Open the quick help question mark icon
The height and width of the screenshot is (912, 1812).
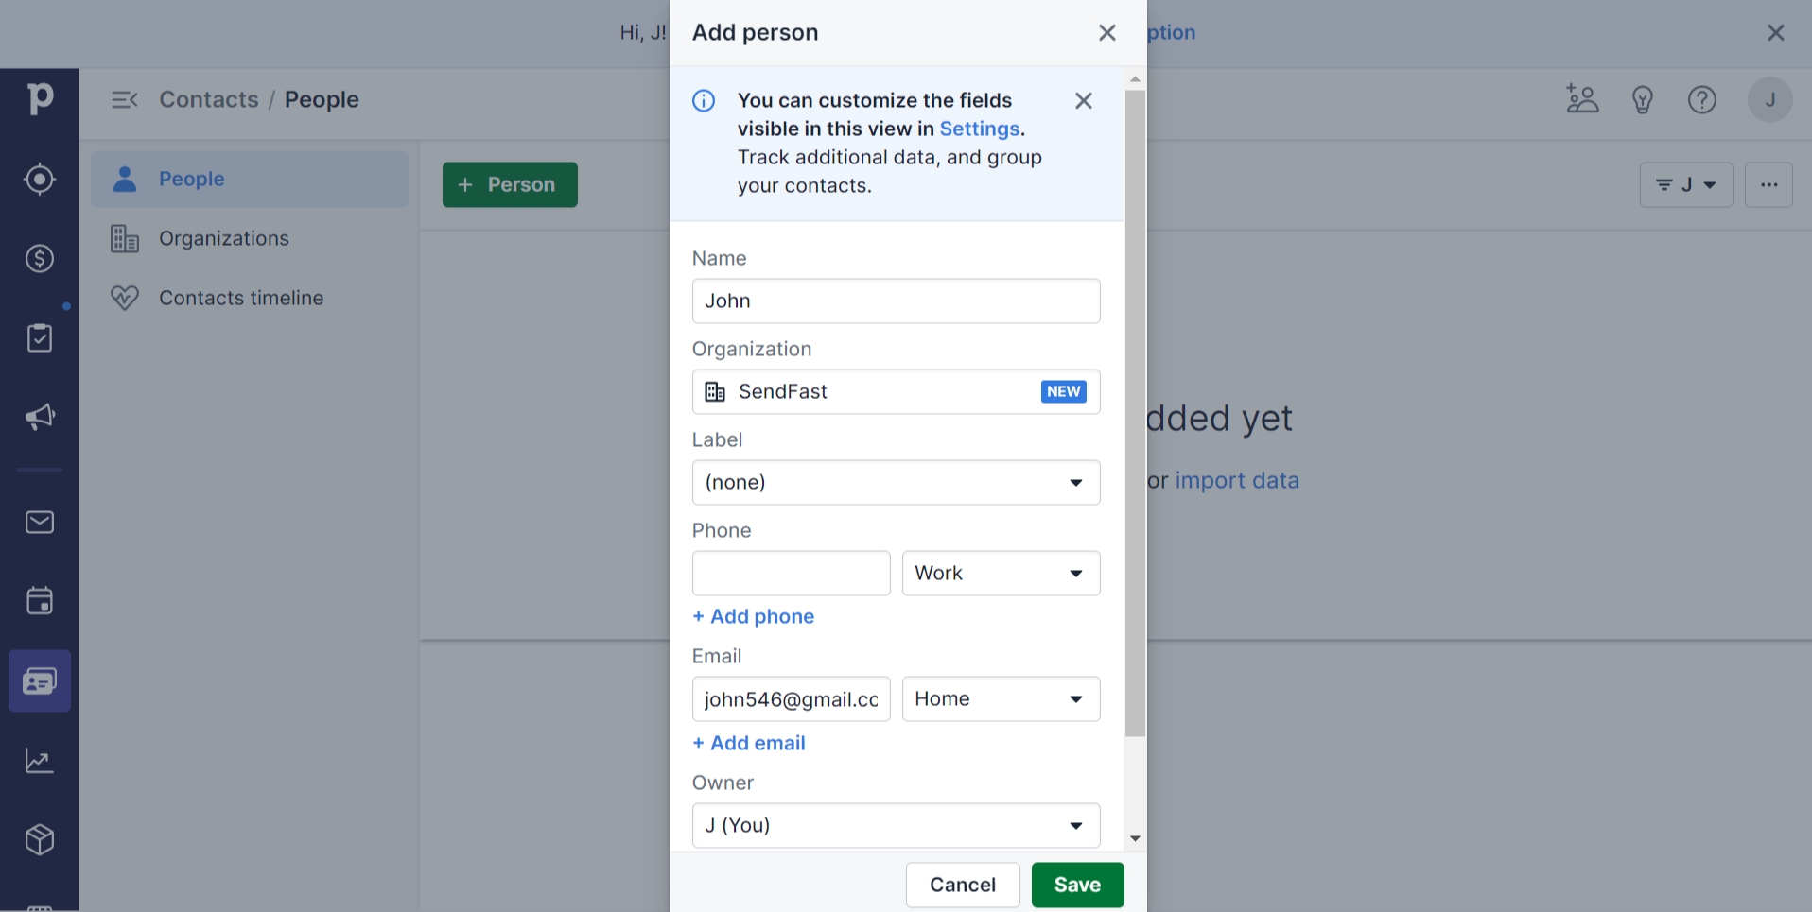click(x=1701, y=99)
